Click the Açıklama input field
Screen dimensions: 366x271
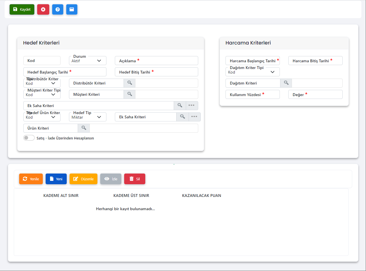(x=157, y=61)
